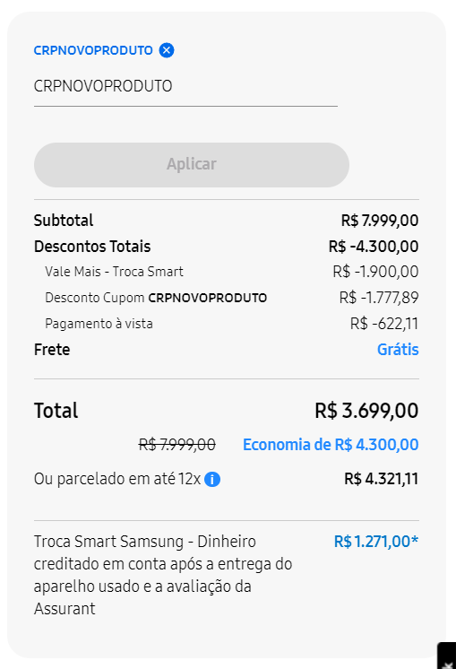Click the Frete label
The image size is (456, 669).
point(52,350)
